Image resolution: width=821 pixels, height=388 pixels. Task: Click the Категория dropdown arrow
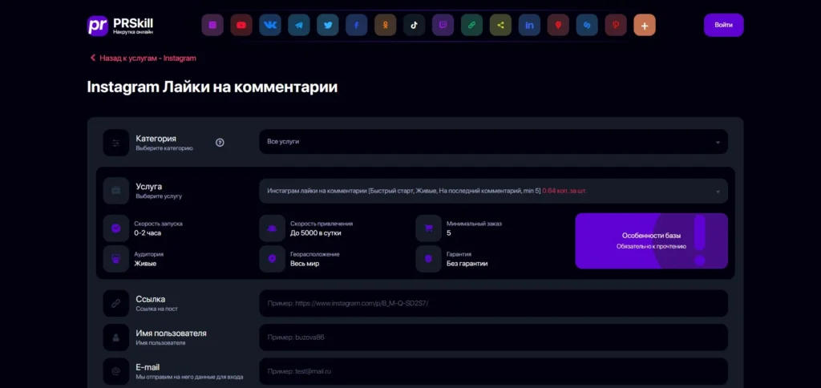pos(718,143)
